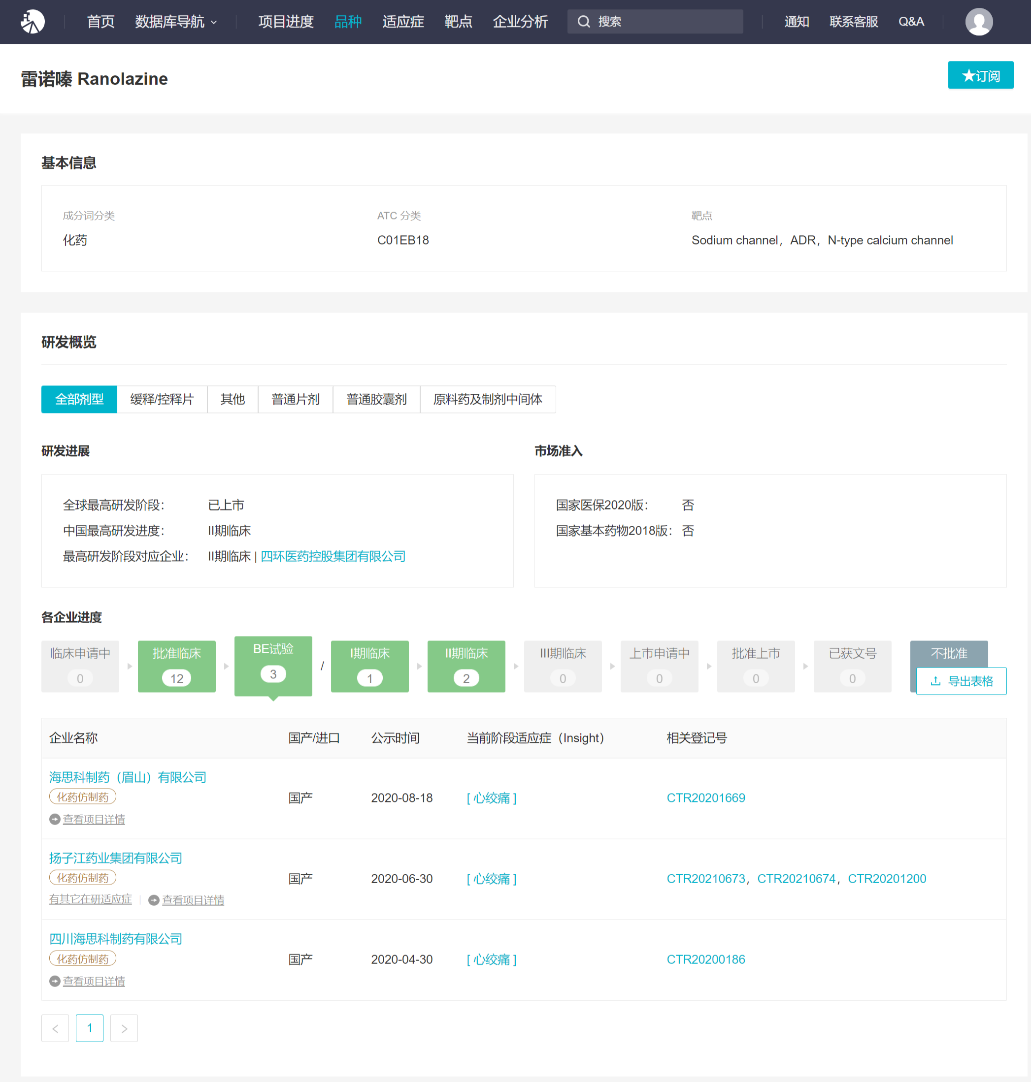Select the 普通片剂 tab
Image resolution: width=1031 pixels, height=1082 pixels.
295,399
